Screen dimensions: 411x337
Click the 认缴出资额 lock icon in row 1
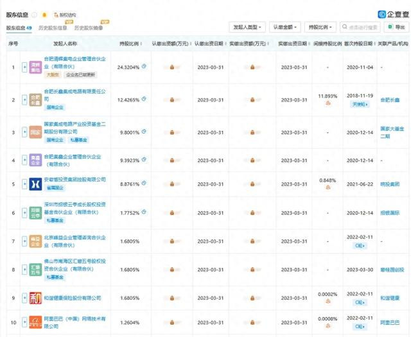(x=172, y=67)
